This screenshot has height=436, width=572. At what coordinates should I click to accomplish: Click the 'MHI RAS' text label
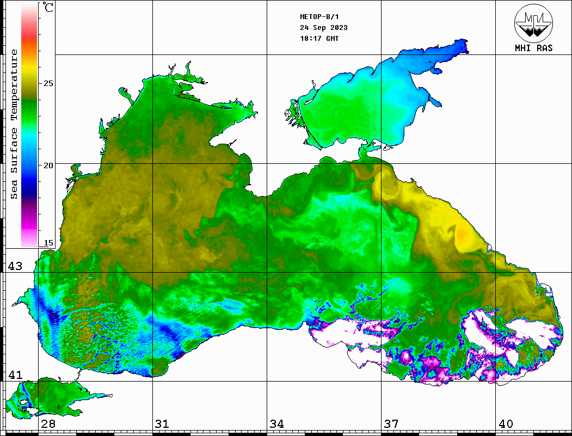click(x=533, y=48)
